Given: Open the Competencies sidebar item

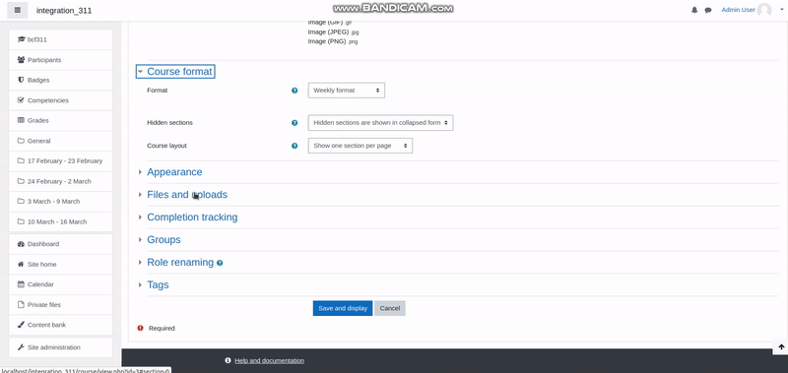Looking at the screenshot, I should click(x=60, y=100).
